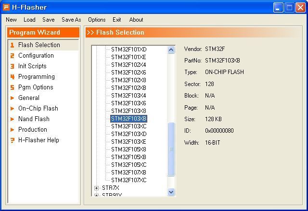This screenshot has height=211, width=308.
Task: Select STM32F105X8 in the device tree
Action: [x=128, y=149]
